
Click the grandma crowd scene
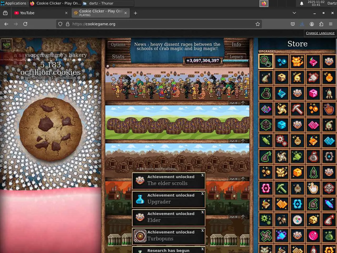(x=177, y=84)
